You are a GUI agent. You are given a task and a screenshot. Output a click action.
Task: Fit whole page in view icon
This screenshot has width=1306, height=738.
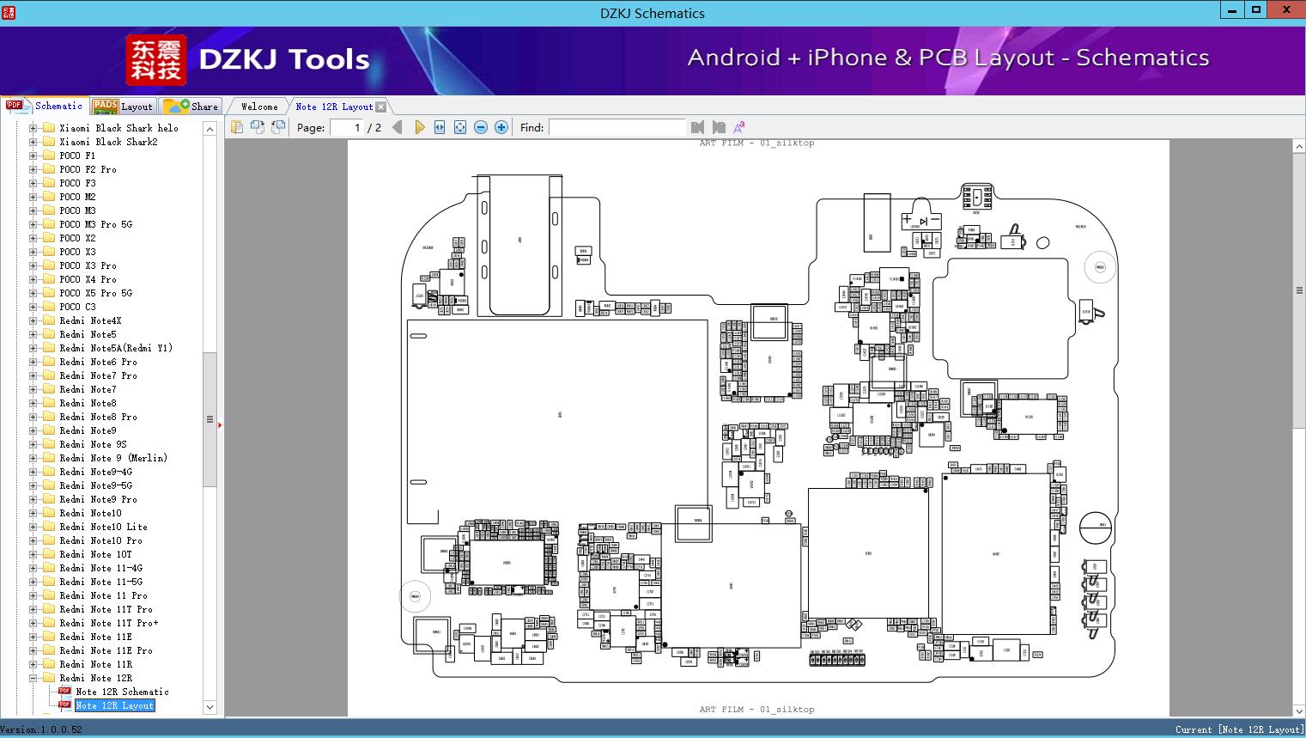460,127
